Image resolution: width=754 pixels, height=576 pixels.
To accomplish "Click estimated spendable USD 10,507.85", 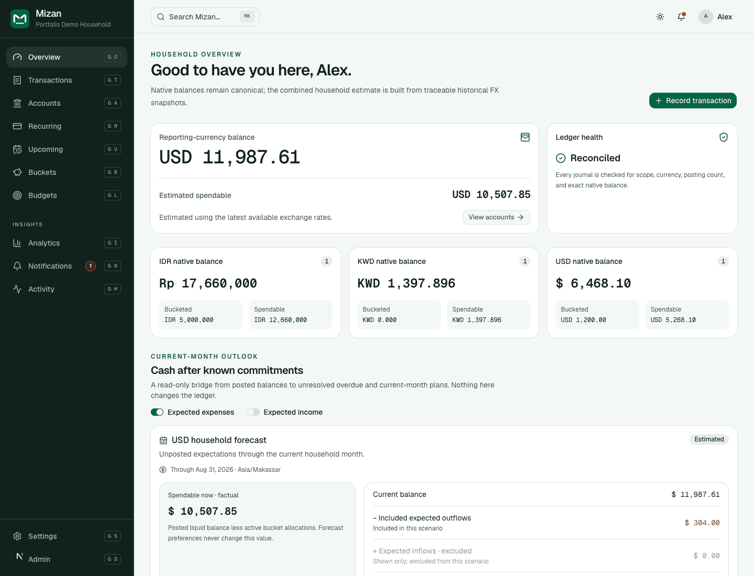I will [x=491, y=195].
